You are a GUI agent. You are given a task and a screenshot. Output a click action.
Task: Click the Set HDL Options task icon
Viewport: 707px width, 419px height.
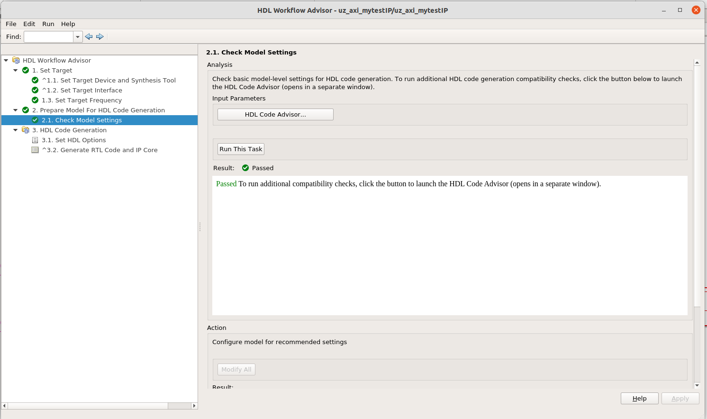(x=35, y=140)
